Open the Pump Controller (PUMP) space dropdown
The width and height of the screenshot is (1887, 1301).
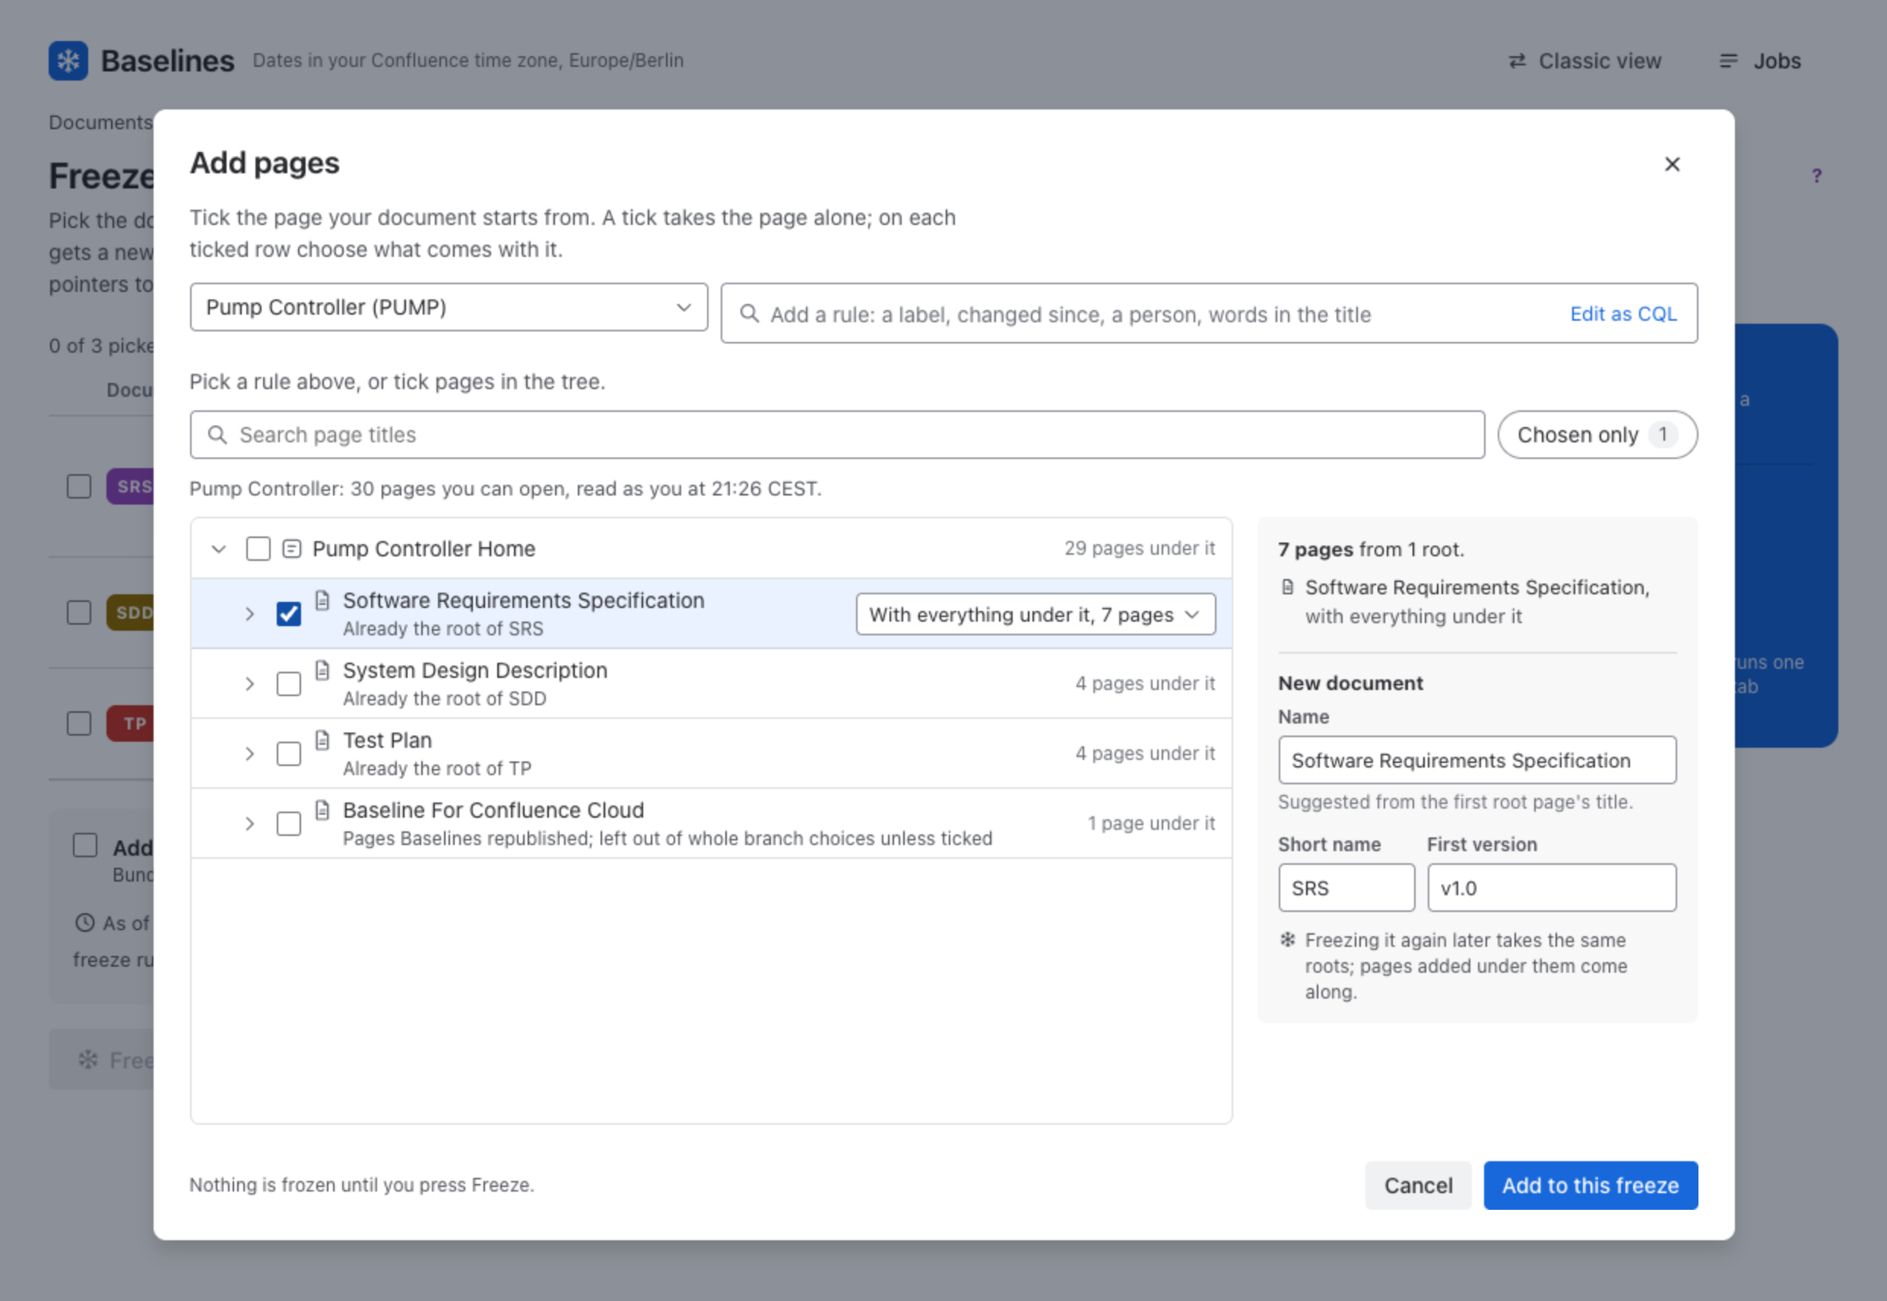pos(449,307)
